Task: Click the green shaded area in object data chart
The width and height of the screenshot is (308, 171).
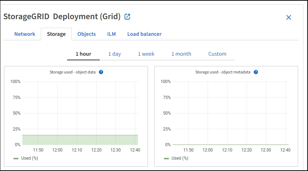Action: point(80,140)
